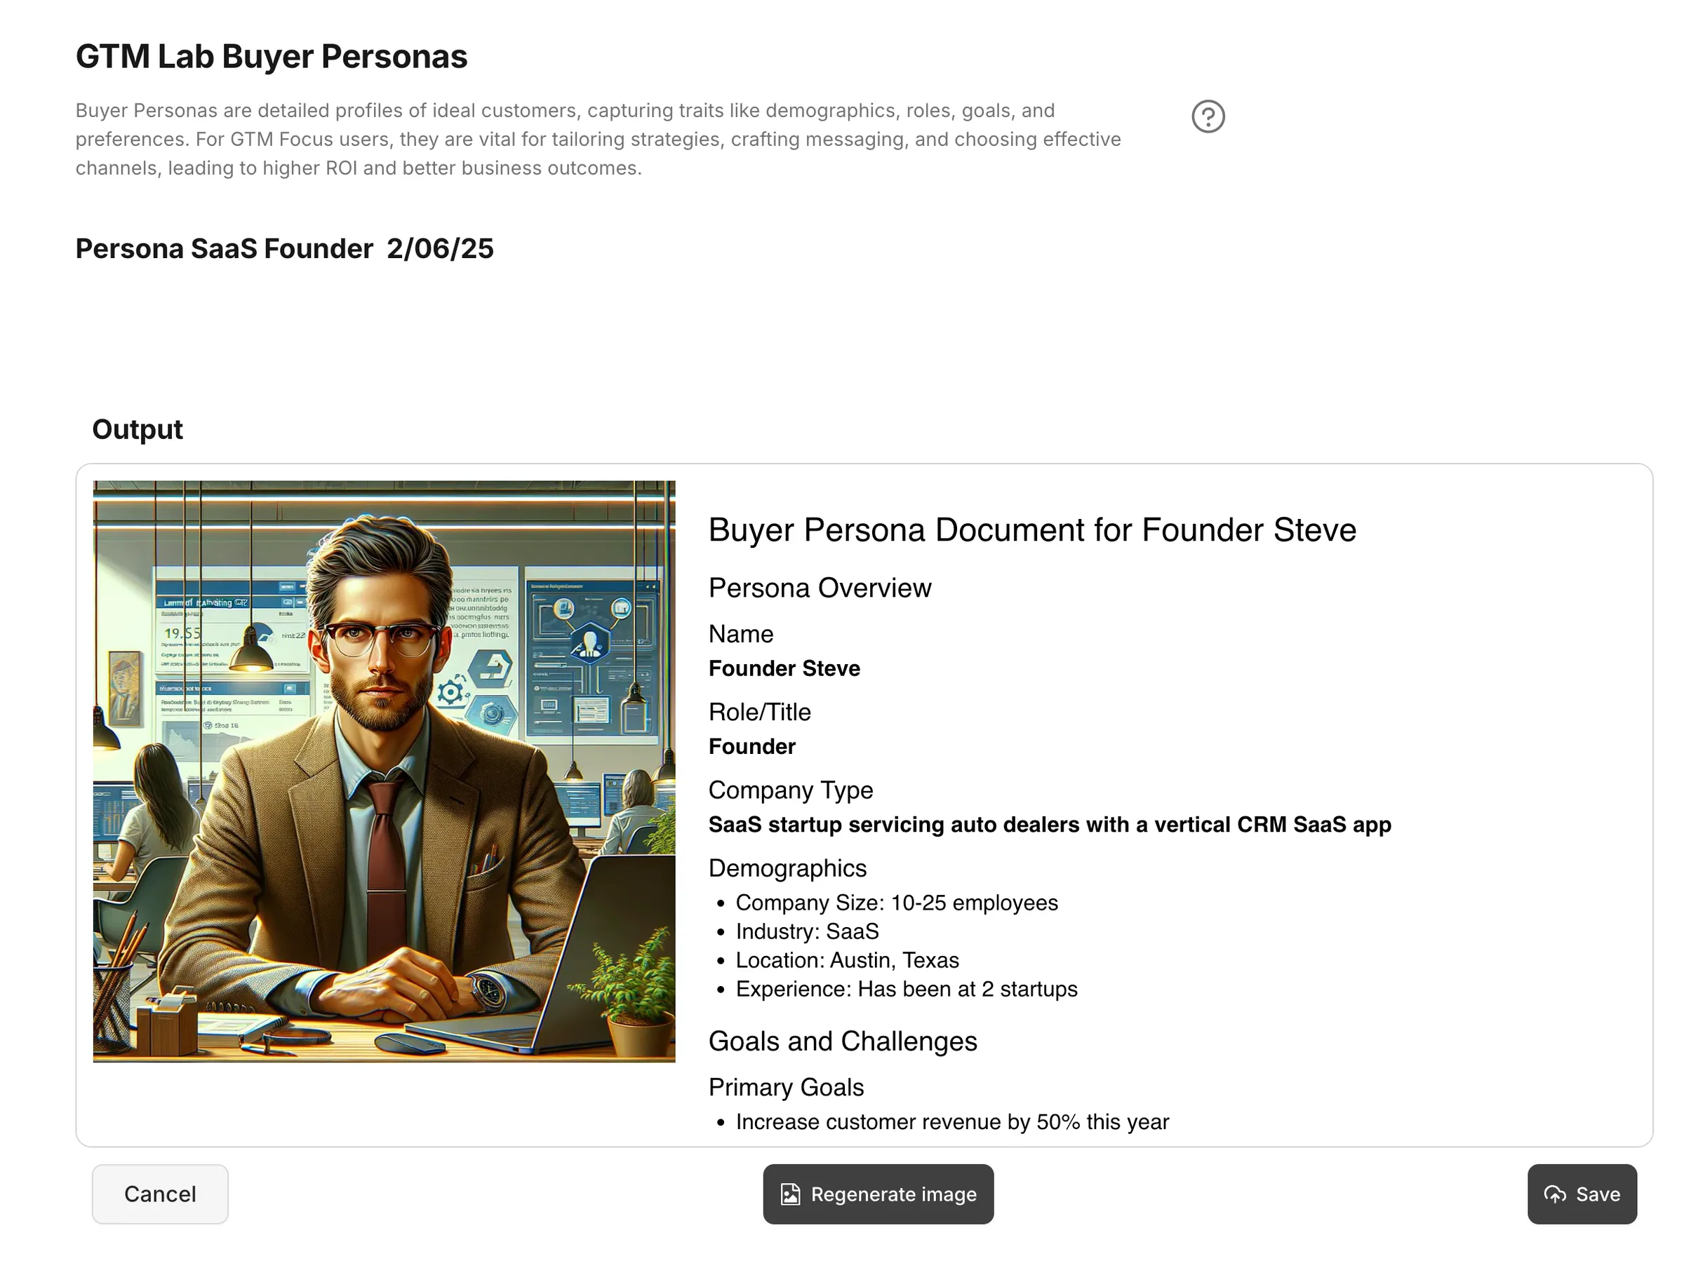The image size is (1684, 1275).
Task: Click the Goals and Challenges heading
Action: (x=842, y=1041)
